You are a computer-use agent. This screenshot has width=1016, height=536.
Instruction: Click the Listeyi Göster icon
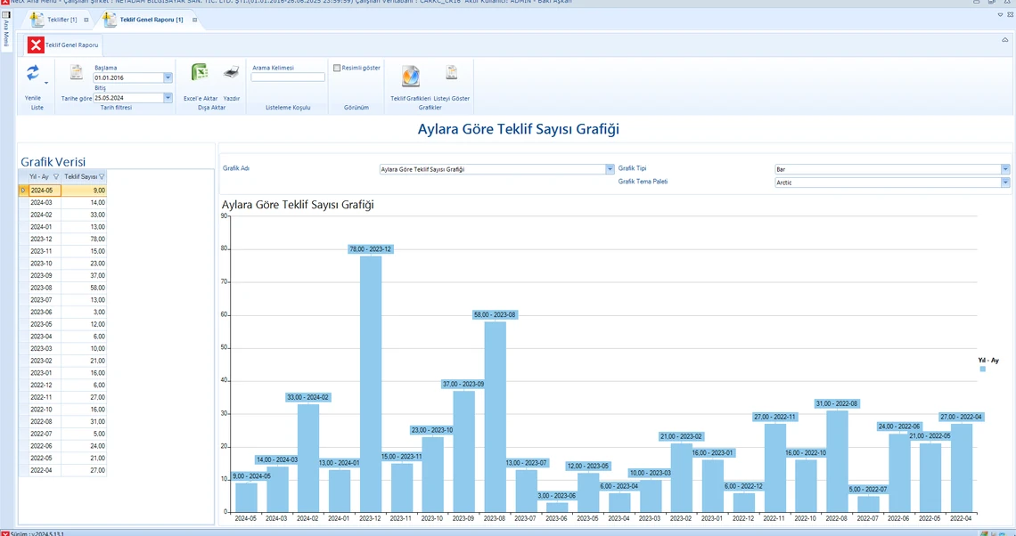(x=452, y=74)
